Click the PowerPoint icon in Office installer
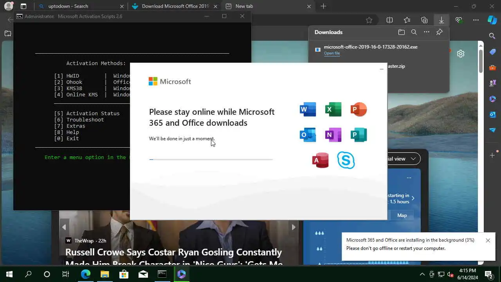 (x=359, y=109)
